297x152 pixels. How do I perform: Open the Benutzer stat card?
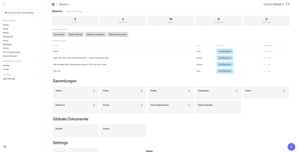pyautogui.click(x=266, y=21)
